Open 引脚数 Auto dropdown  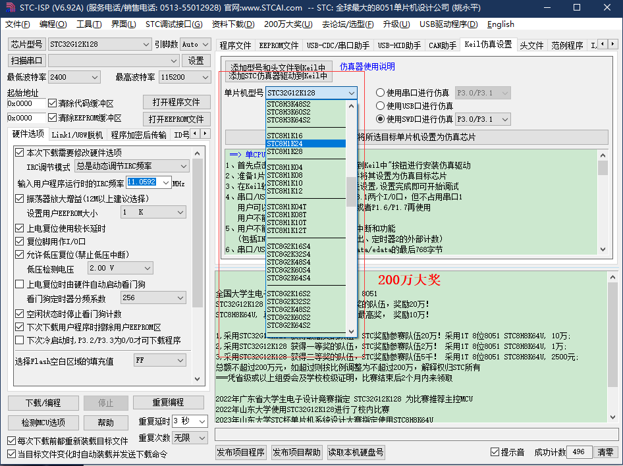(x=195, y=44)
